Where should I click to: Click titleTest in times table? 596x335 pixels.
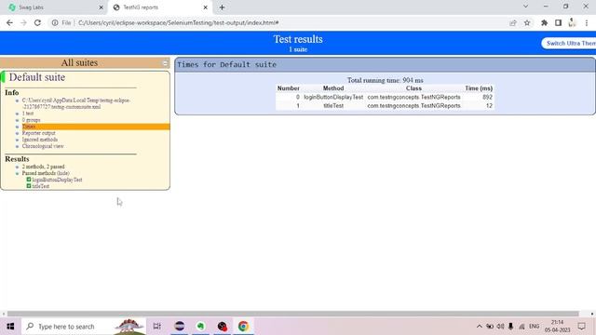333,105
